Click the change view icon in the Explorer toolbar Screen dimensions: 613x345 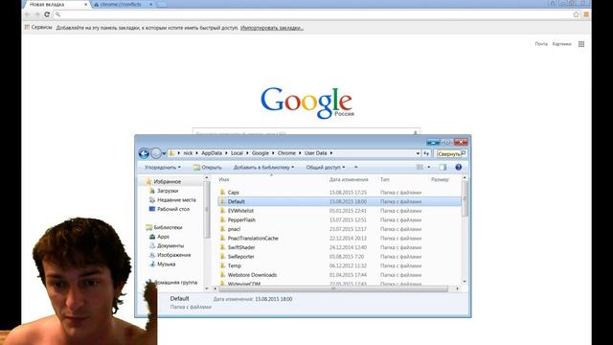(420, 167)
